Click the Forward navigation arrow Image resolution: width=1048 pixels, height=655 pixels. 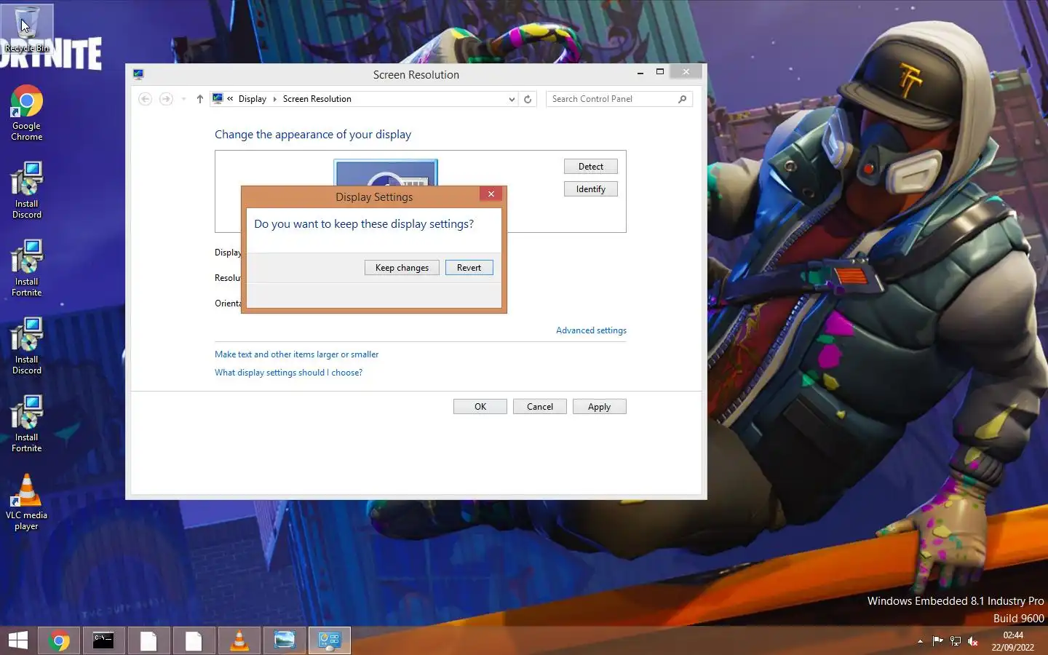pyautogui.click(x=166, y=99)
